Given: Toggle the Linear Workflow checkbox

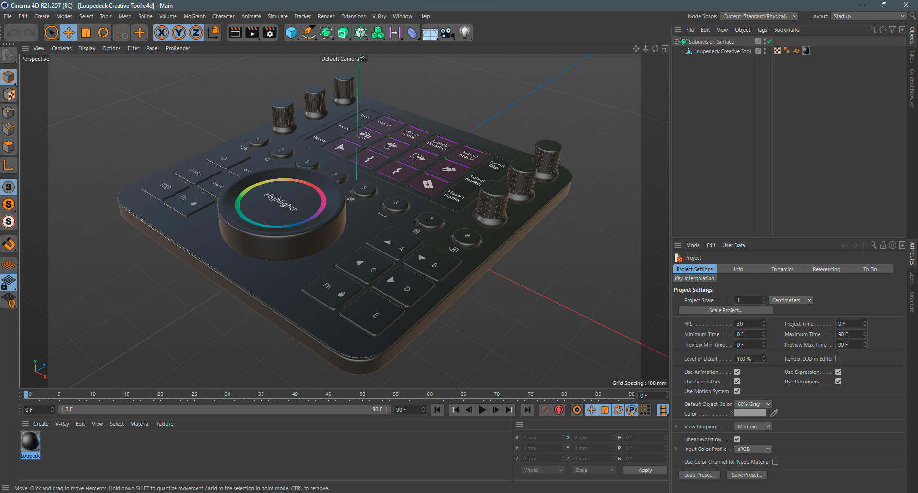Looking at the screenshot, I should coord(737,439).
